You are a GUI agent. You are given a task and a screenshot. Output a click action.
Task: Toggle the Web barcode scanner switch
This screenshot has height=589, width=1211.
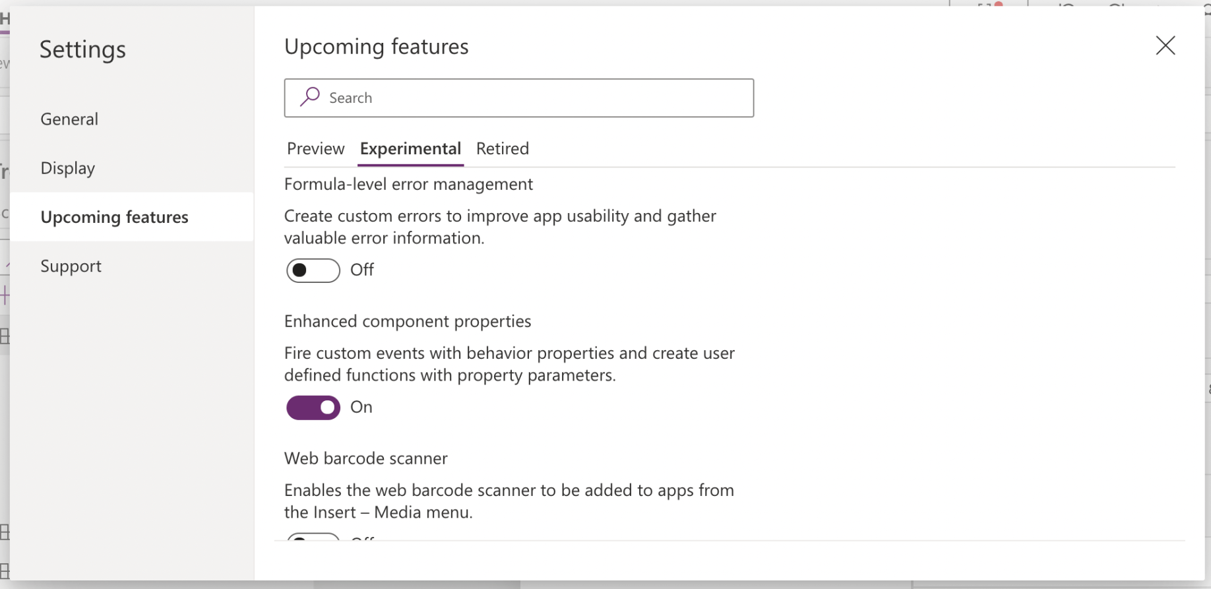(313, 537)
